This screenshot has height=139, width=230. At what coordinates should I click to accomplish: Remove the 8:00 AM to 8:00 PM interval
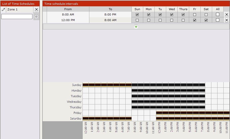point(226,14)
